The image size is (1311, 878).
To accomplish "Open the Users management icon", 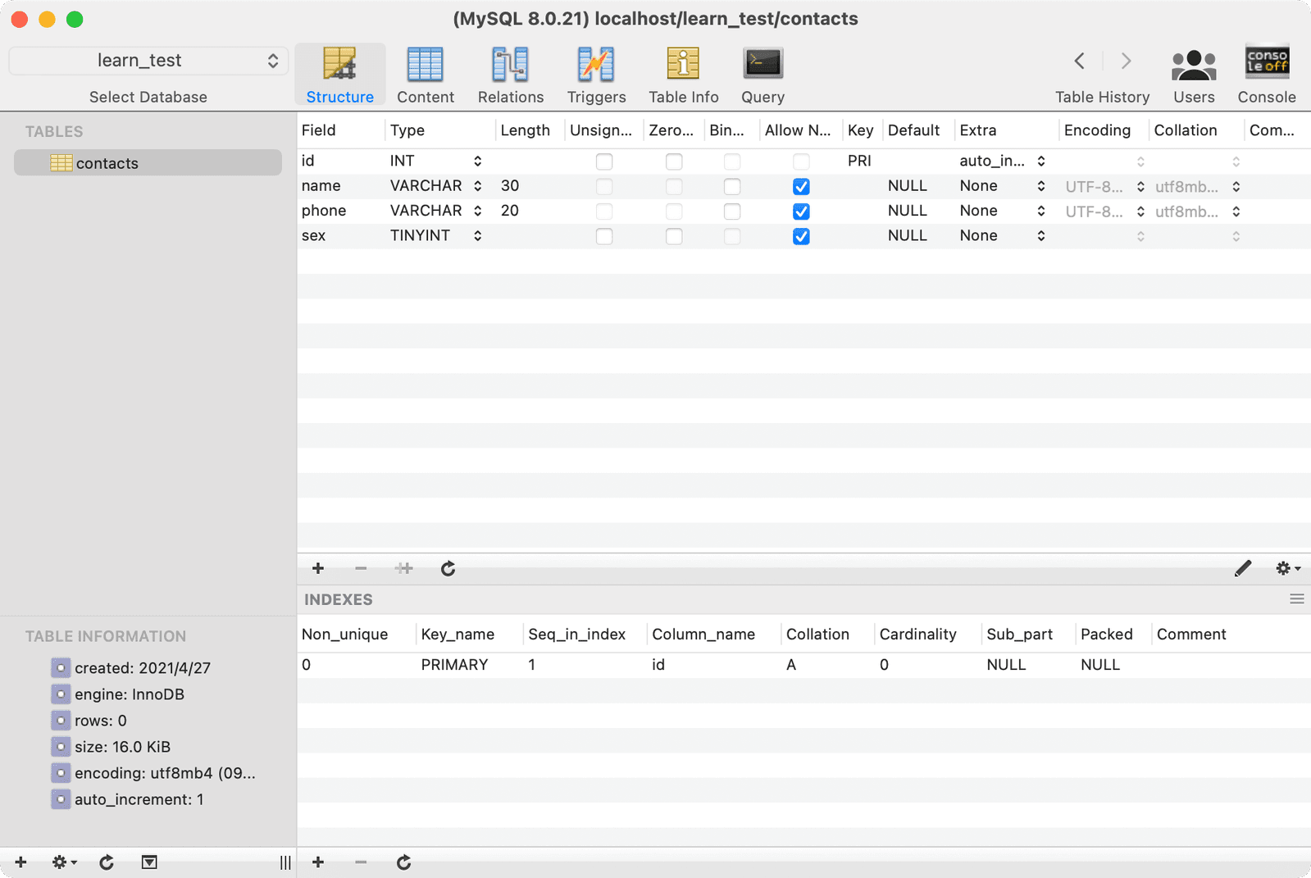I will coord(1193,65).
